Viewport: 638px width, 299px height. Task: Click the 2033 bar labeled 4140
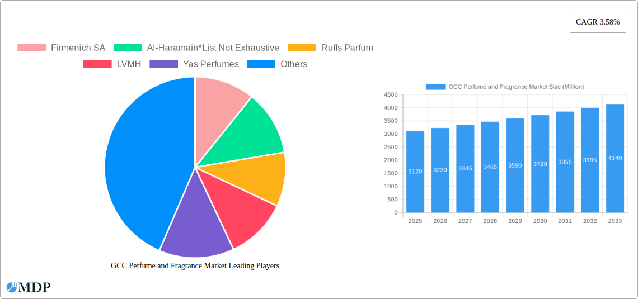(x=615, y=158)
